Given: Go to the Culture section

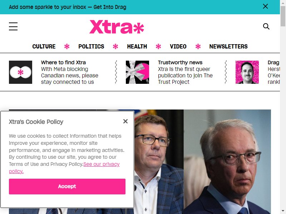Looking at the screenshot, I should pyautogui.click(x=44, y=46).
